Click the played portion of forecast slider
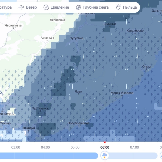Image resolution: width=162 pixels, height=162 pixels. pyautogui.click(x=49, y=156)
